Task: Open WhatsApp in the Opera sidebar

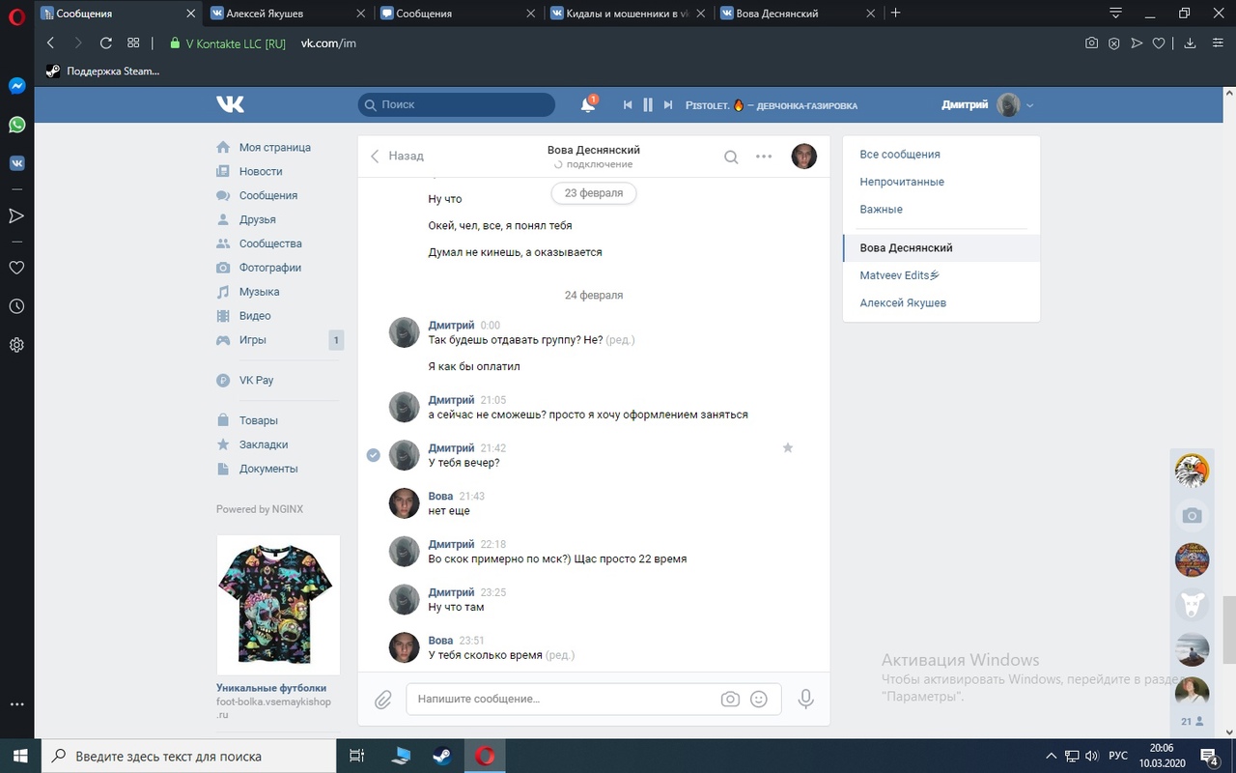Action: click(16, 125)
